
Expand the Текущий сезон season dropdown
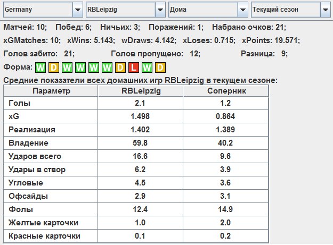291,10
